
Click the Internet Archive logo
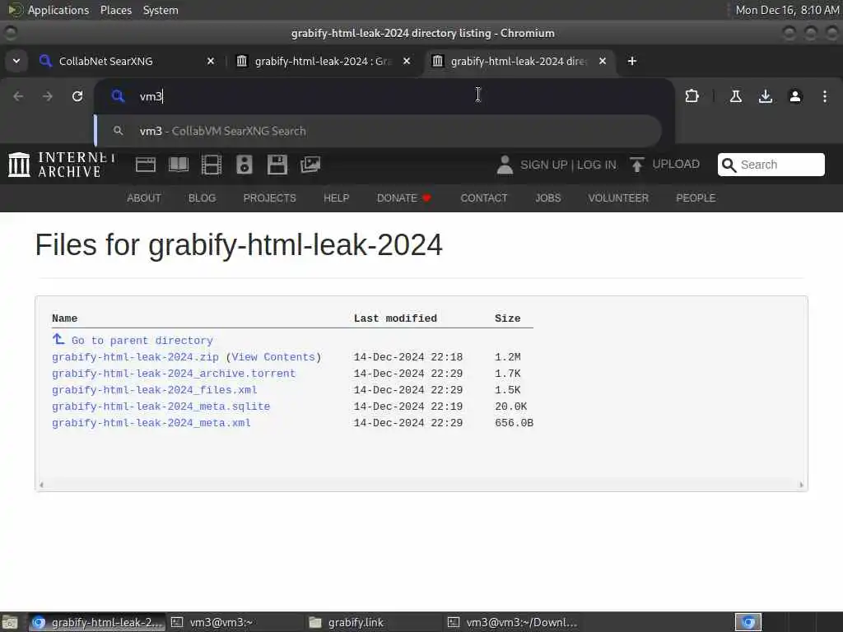pos(62,164)
